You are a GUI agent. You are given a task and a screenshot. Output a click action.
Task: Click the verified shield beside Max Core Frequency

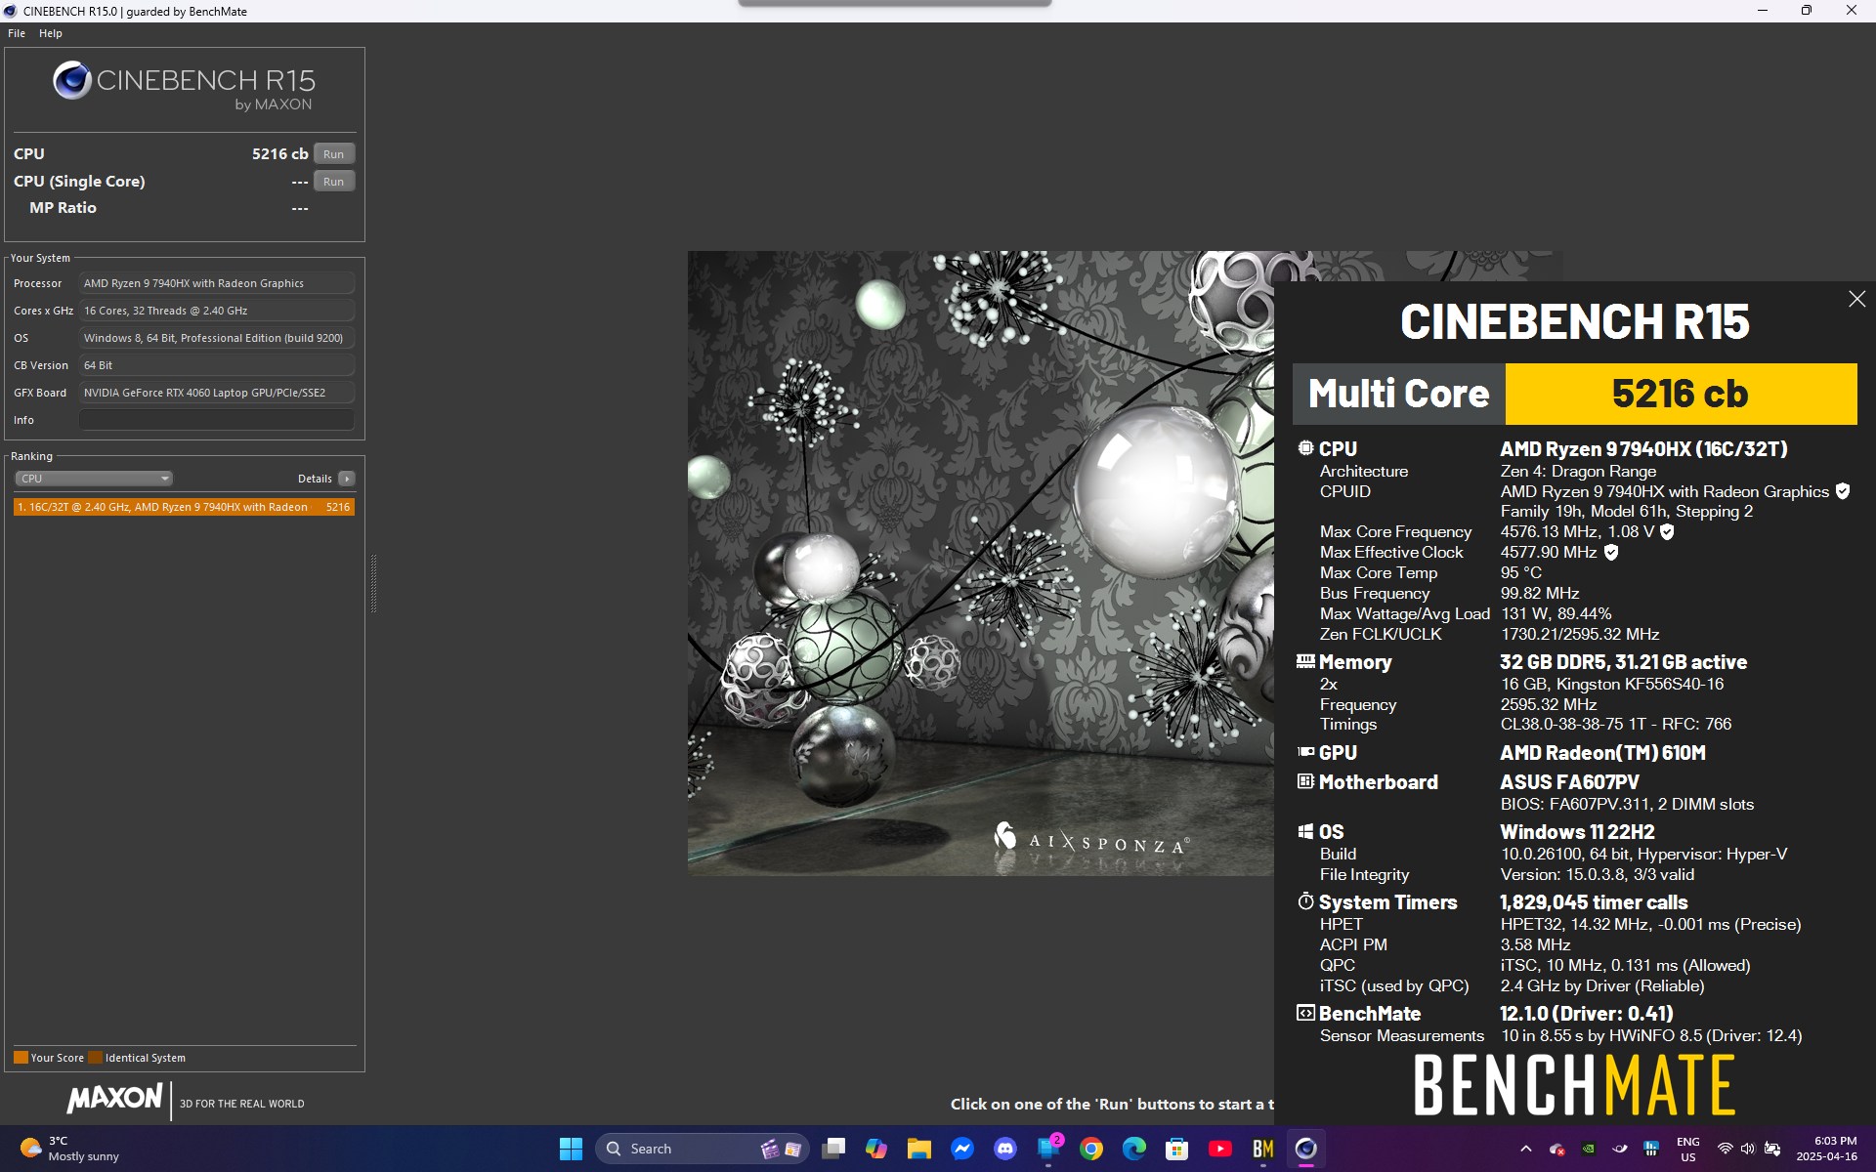pos(1667,532)
